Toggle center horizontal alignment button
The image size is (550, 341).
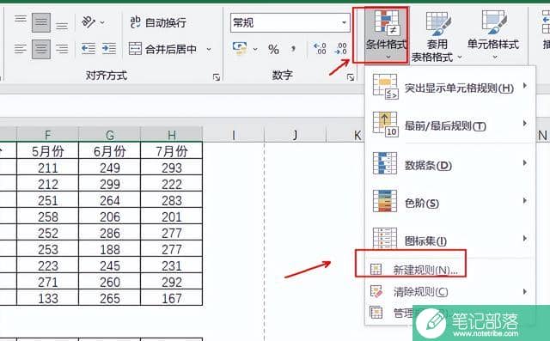click(x=41, y=49)
